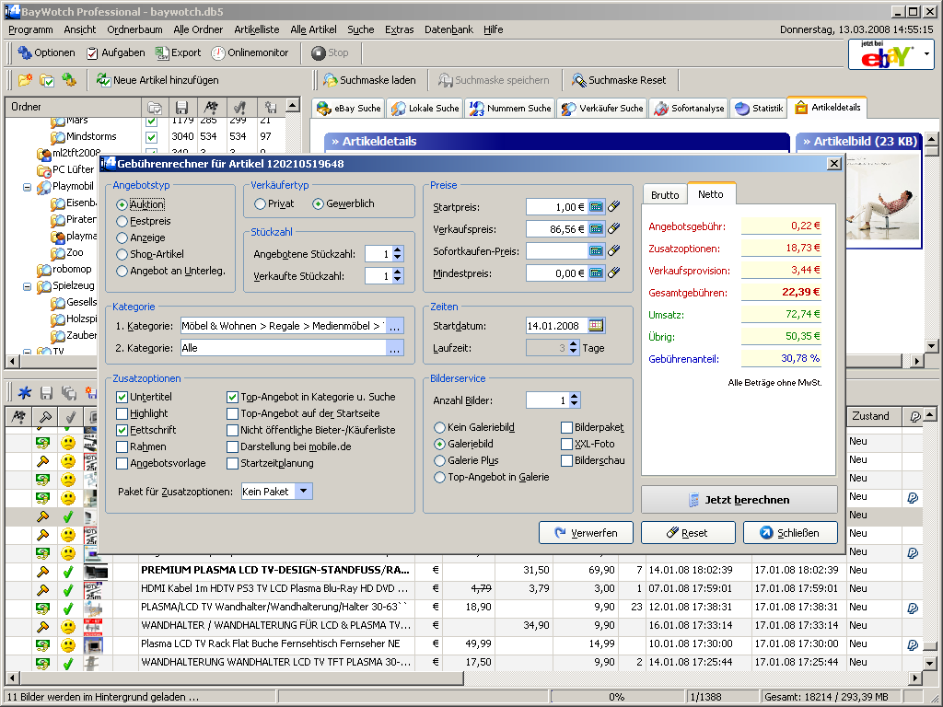Open the Statistik tab

(x=759, y=109)
